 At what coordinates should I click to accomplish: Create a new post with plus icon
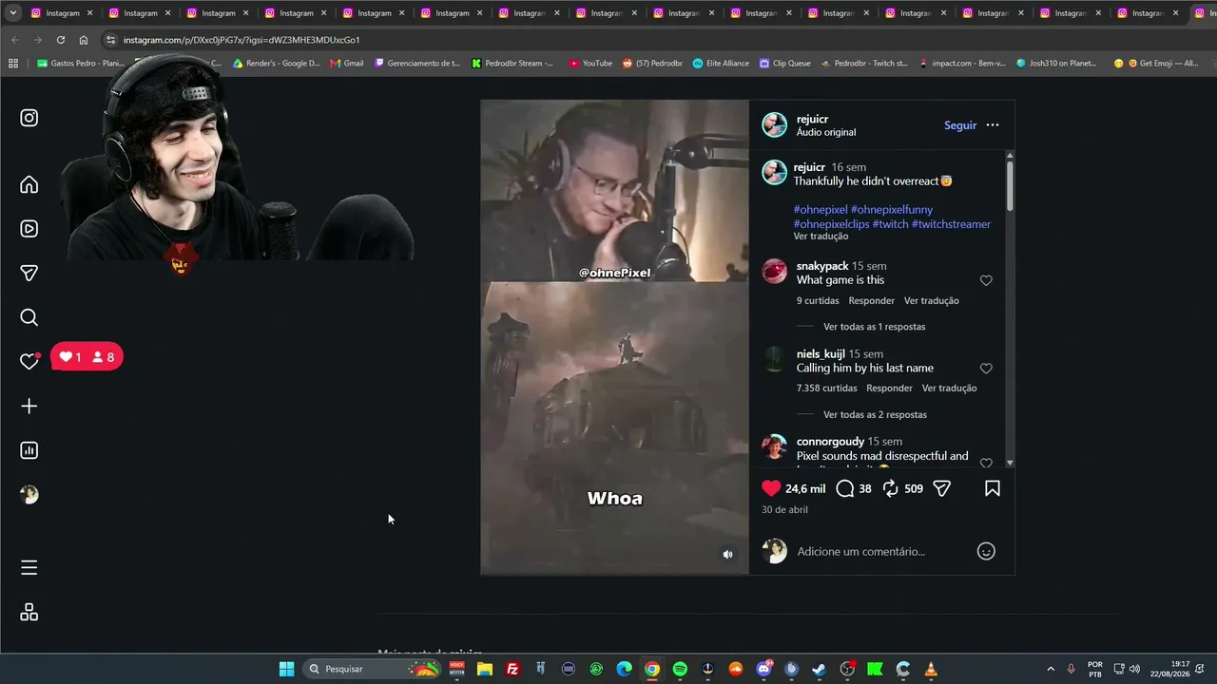[x=29, y=407]
